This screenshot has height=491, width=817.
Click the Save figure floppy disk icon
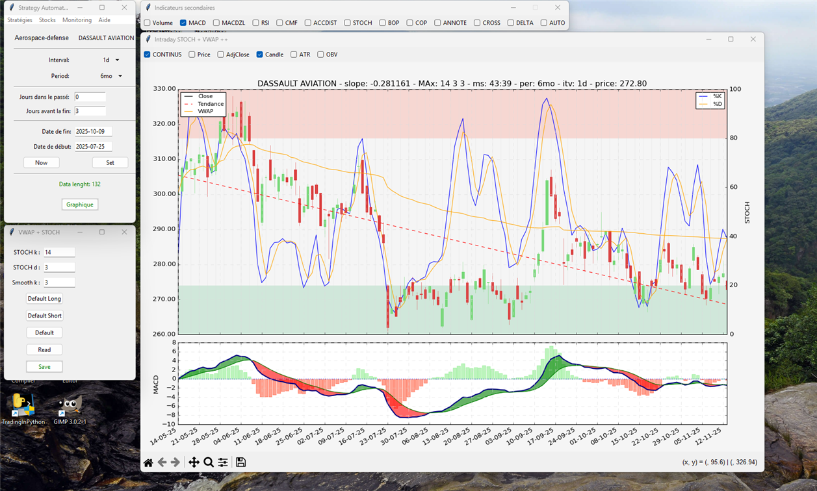pos(240,462)
